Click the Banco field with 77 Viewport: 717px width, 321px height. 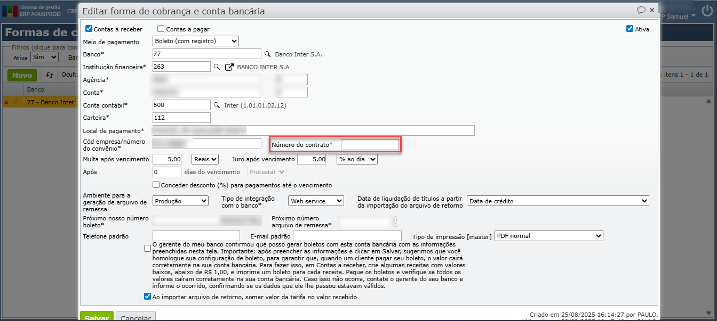[207, 54]
